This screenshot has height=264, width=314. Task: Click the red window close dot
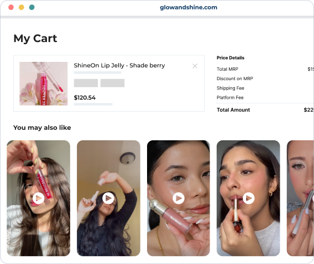coord(11,7)
